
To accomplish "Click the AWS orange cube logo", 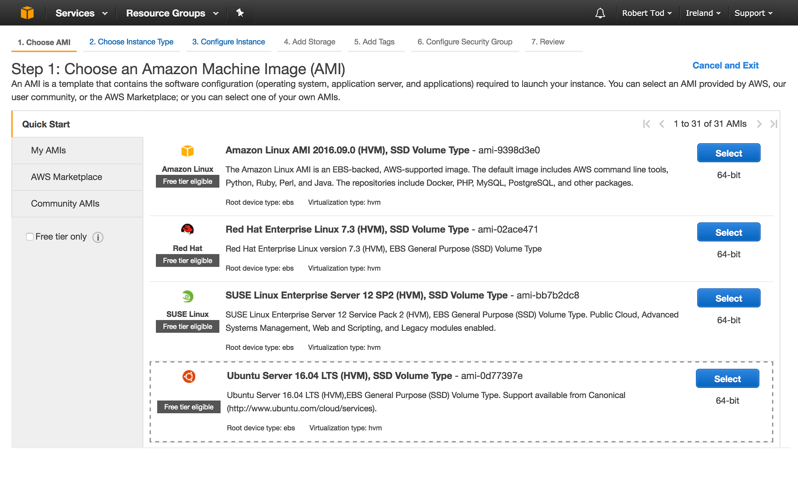I will [27, 13].
